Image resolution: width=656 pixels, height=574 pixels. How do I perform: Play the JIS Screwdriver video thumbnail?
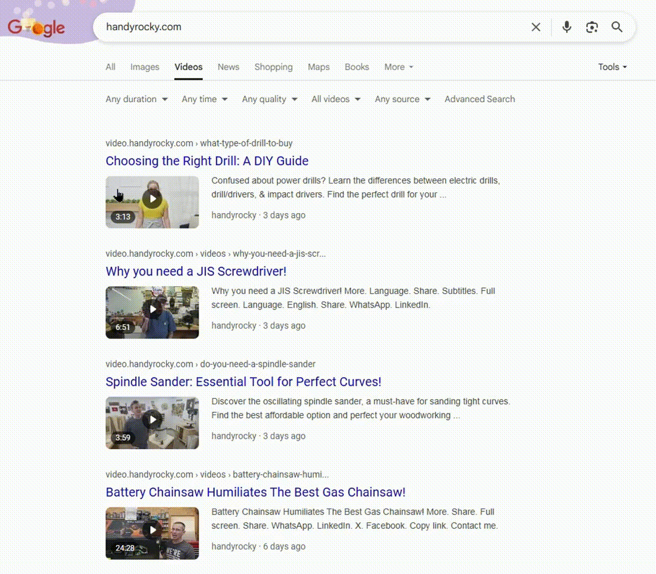pyautogui.click(x=152, y=313)
